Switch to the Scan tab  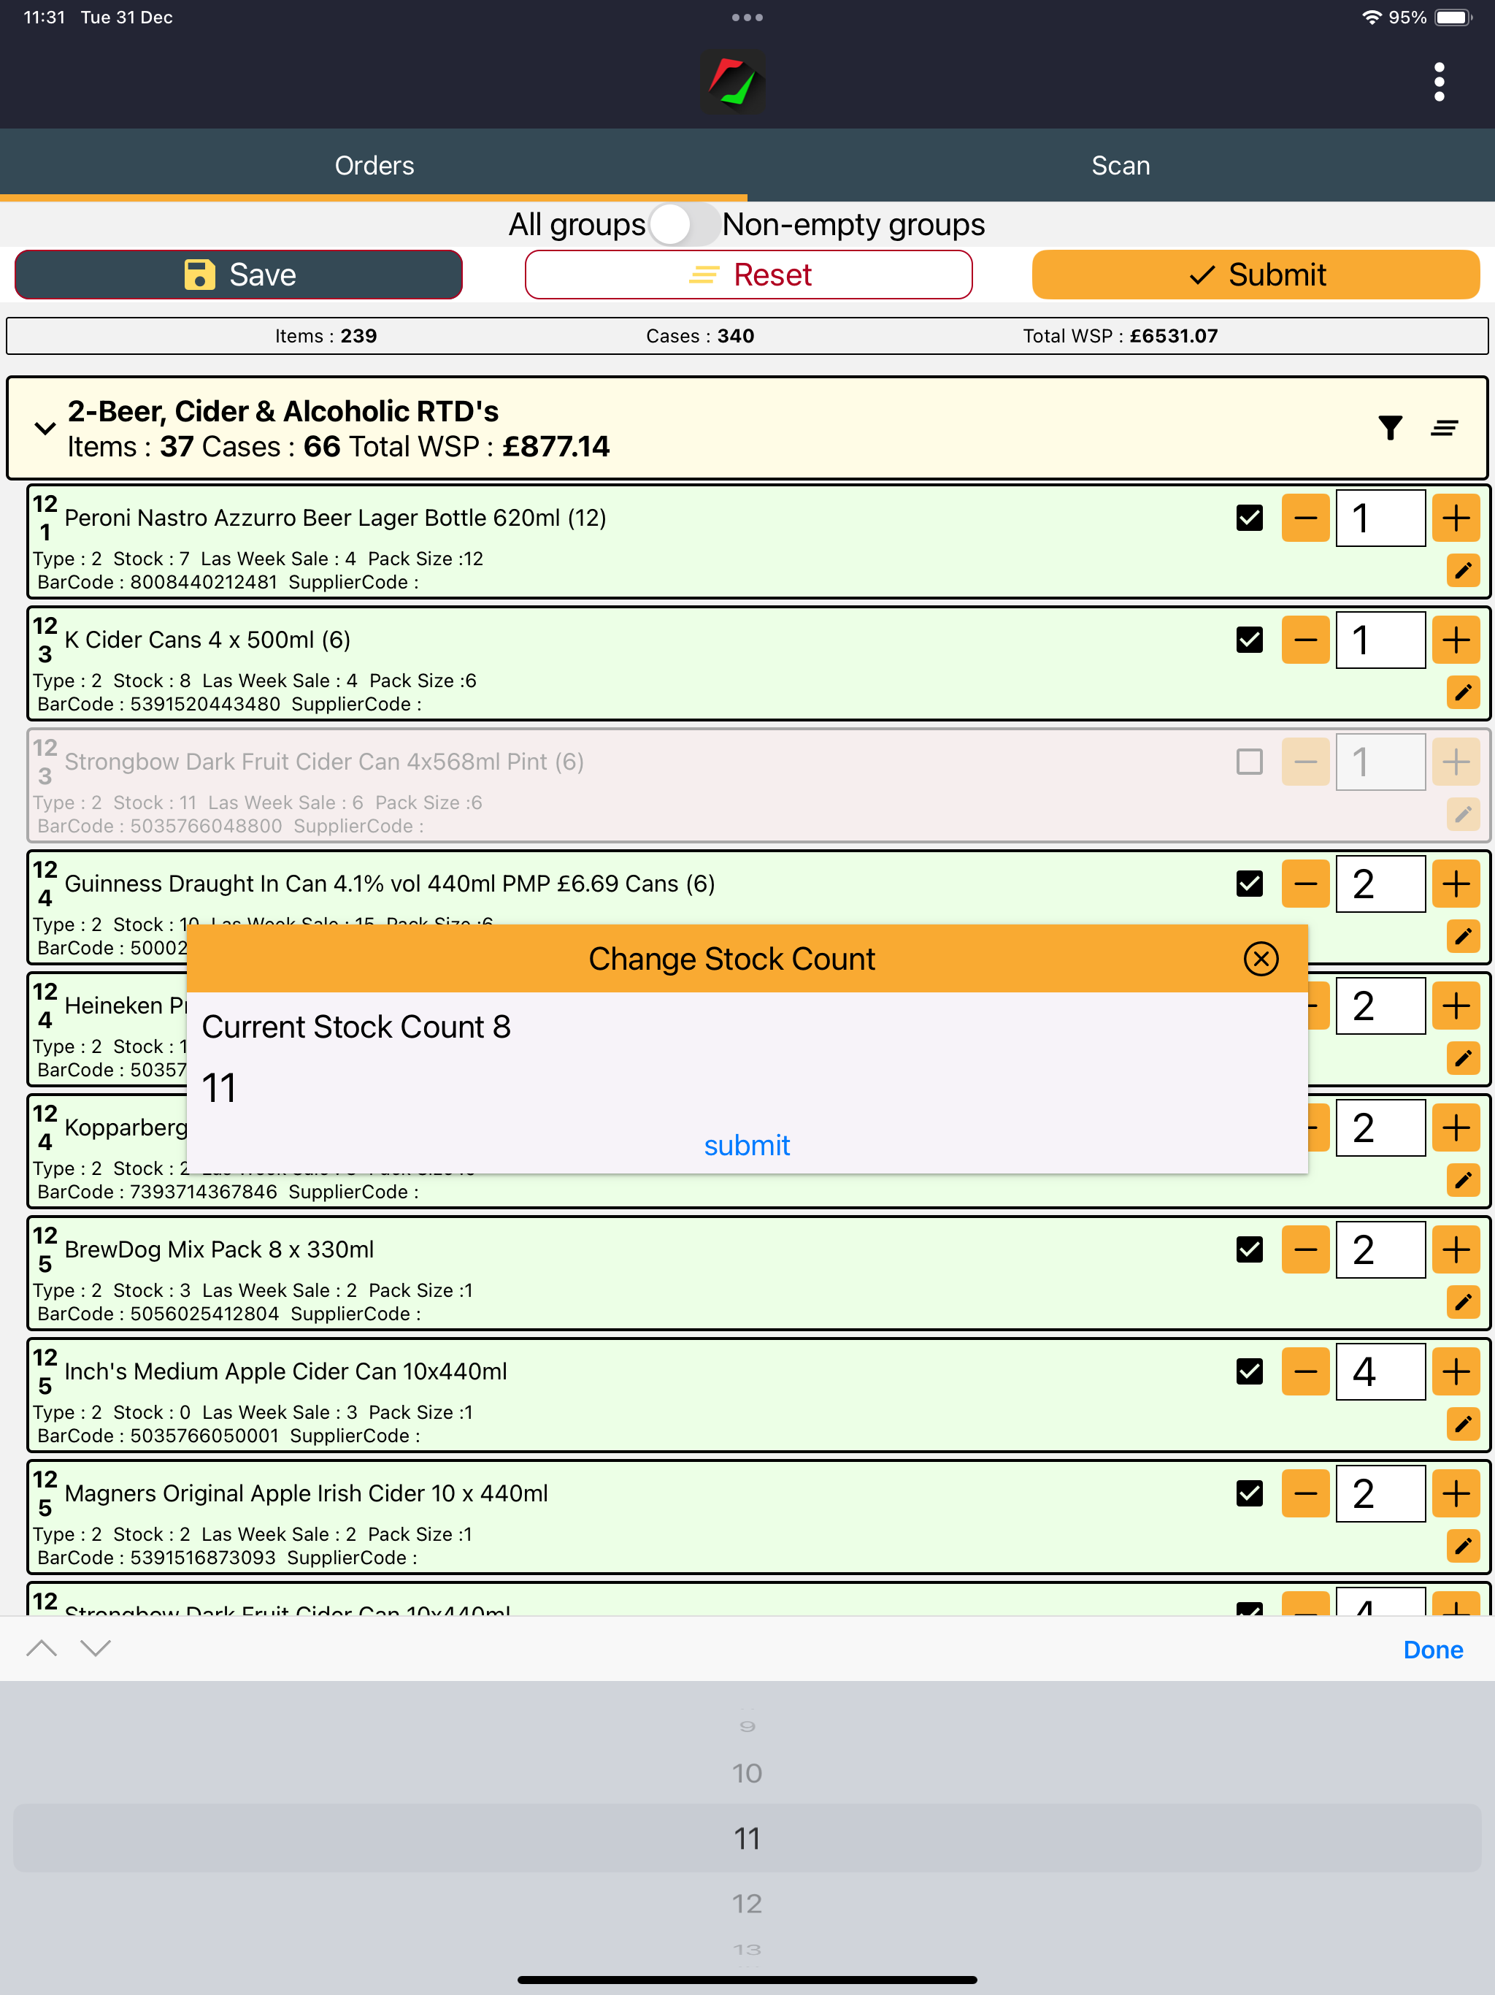[x=1121, y=165]
